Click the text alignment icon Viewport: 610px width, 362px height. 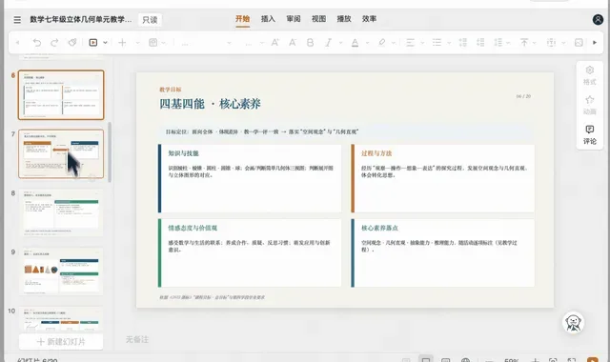pos(410,42)
